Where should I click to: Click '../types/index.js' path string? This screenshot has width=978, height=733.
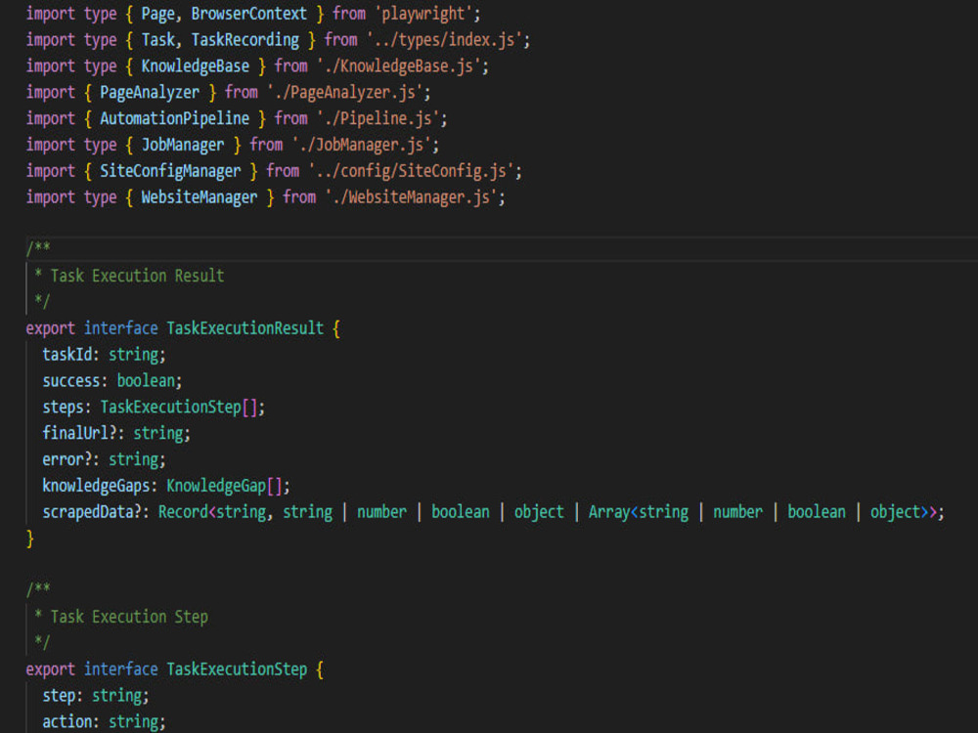[x=444, y=40]
